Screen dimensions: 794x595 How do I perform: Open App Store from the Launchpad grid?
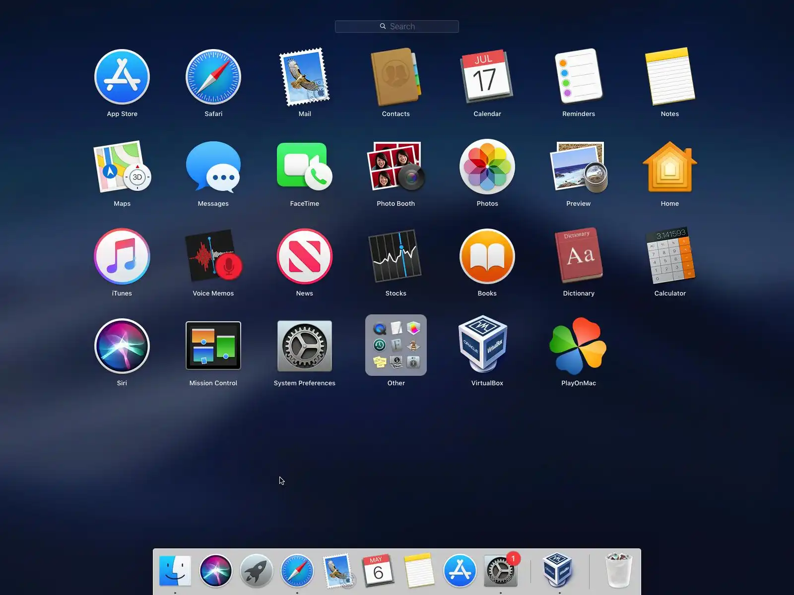coord(122,77)
